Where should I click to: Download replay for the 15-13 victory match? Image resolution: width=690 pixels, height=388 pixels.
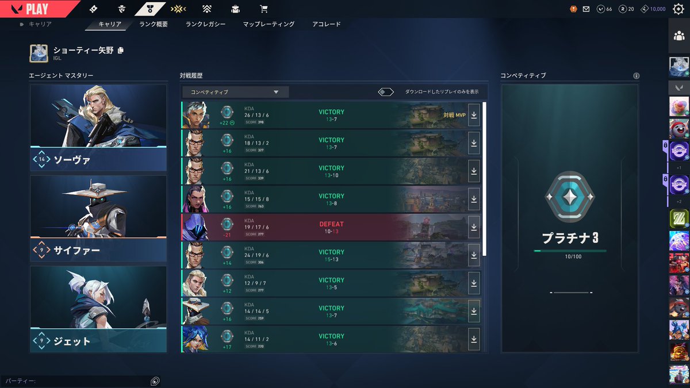tap(474, 255)
